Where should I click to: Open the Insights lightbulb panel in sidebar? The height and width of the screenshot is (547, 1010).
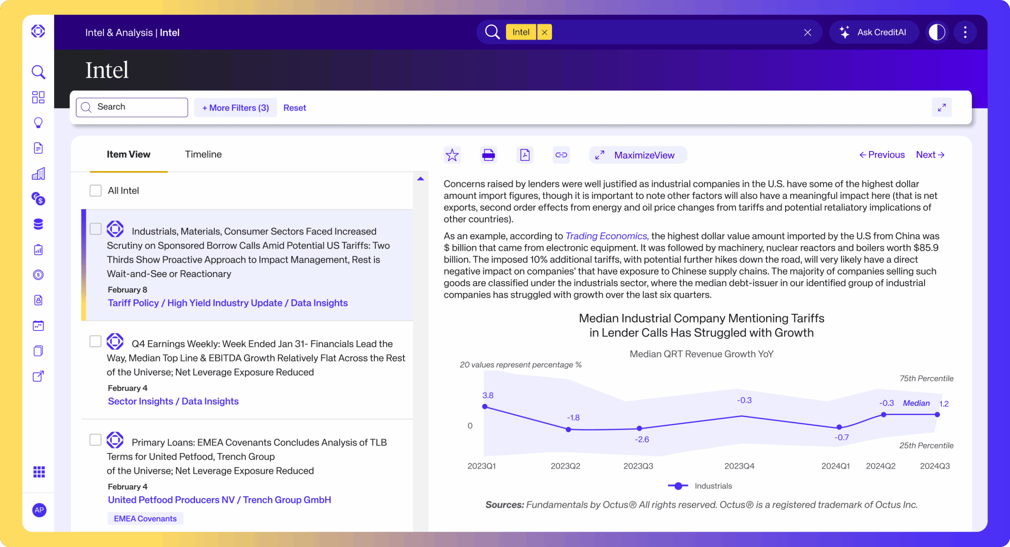point(38,122)
